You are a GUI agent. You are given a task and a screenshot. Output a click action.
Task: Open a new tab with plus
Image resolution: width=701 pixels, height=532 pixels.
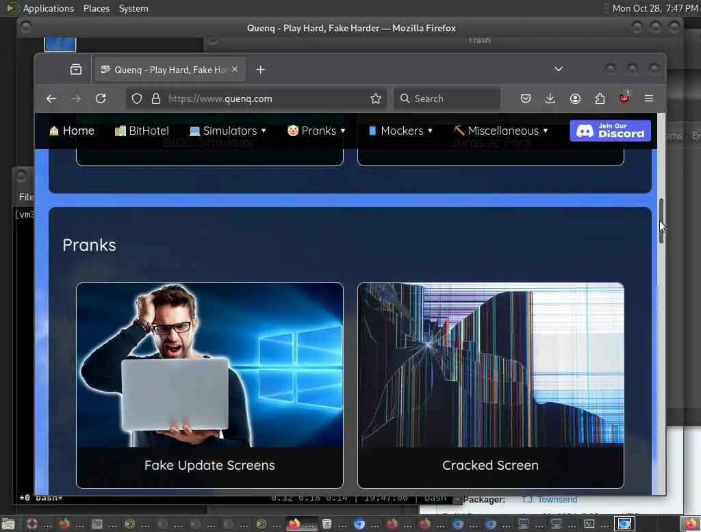261,70
